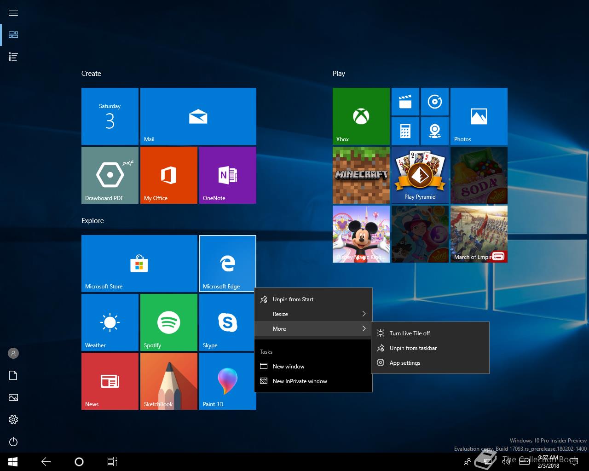Open the Calculator small tile
Viewport: 589px width, 471px height.
pyautogui.click(x=405, y=131)
